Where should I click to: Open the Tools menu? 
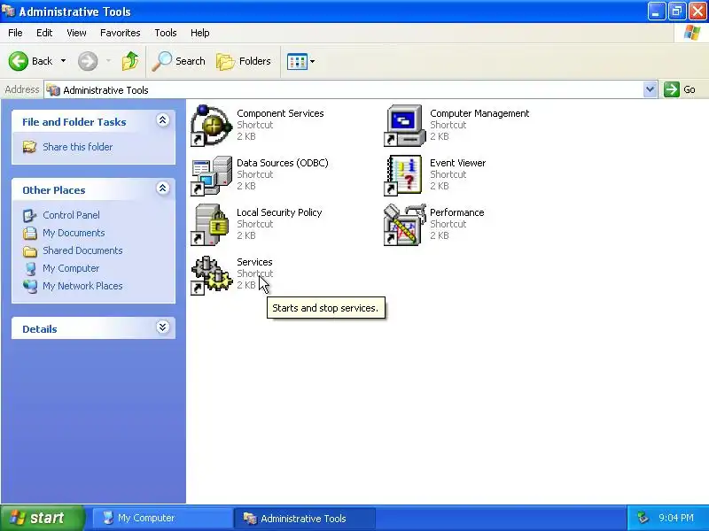click(166, 33)
